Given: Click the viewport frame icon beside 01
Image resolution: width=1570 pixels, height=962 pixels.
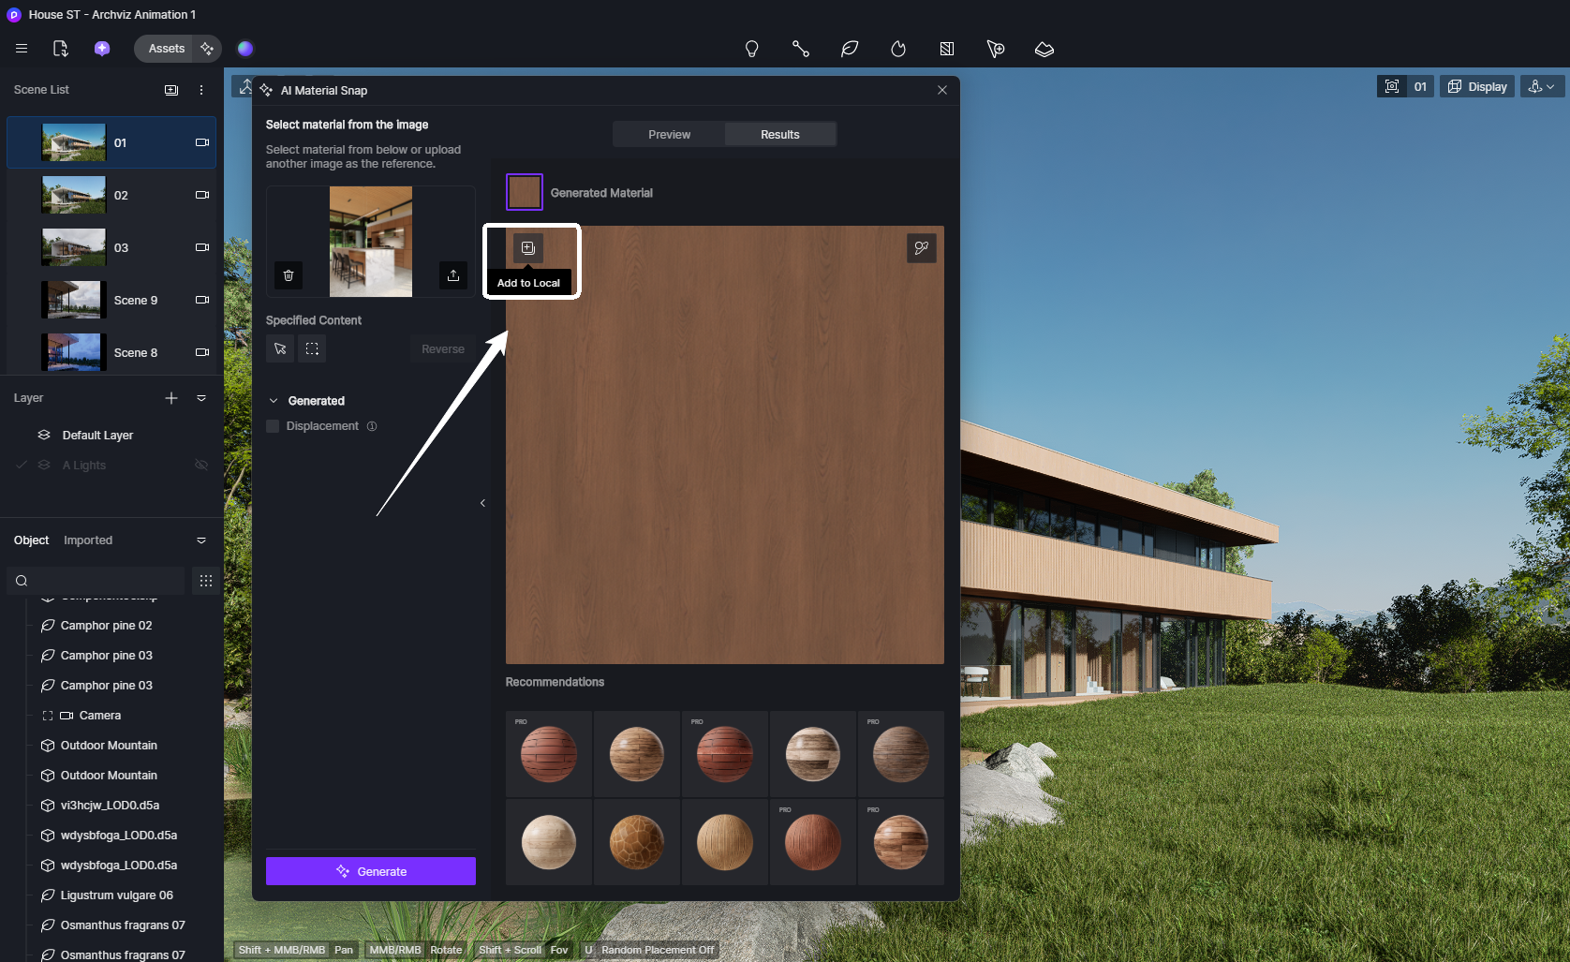Looking at the screenshot, I should click(x=1392, y=86).
